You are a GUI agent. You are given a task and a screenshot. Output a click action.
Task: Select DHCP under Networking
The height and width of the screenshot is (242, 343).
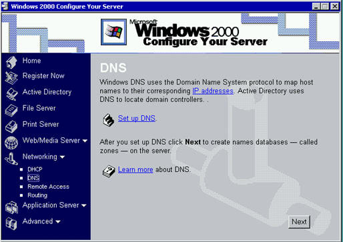[x=35, y=169]
